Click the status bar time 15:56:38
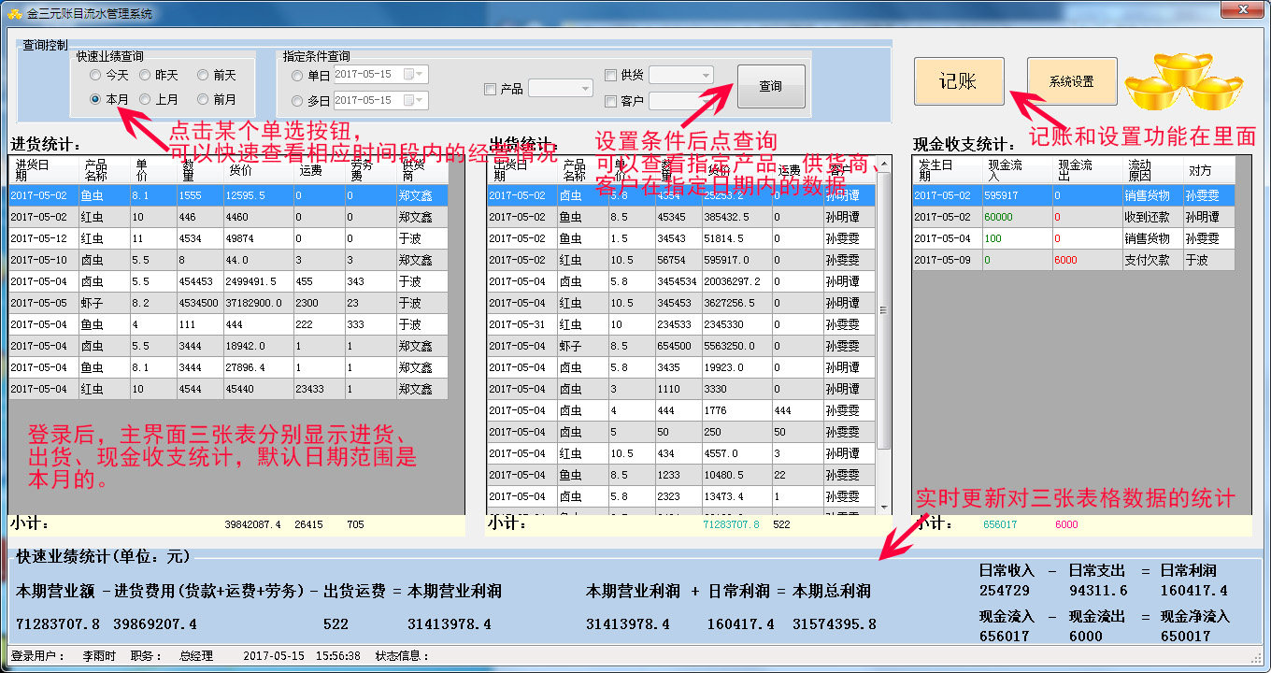1271x673 pixels. click(339, 656)
